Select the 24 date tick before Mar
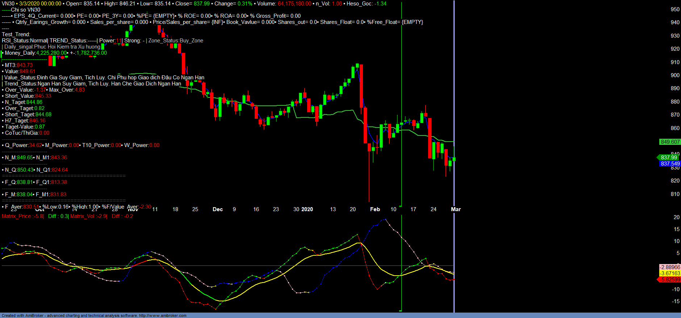This screenshot has width=681, height=318. [433, 209]
